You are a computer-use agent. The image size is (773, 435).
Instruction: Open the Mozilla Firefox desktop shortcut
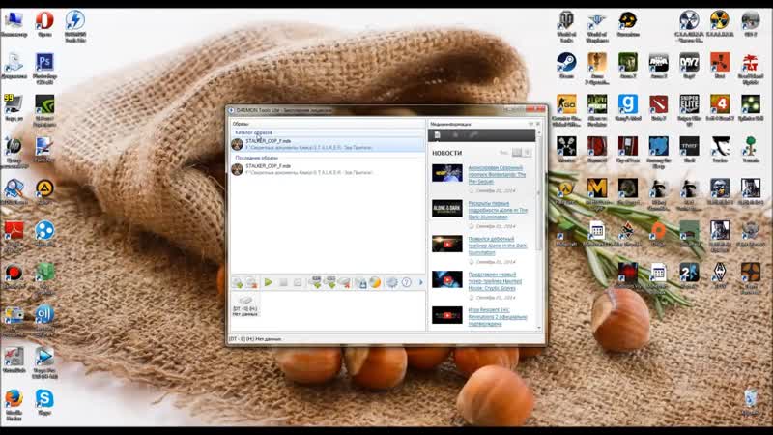(x=14, y=404)
